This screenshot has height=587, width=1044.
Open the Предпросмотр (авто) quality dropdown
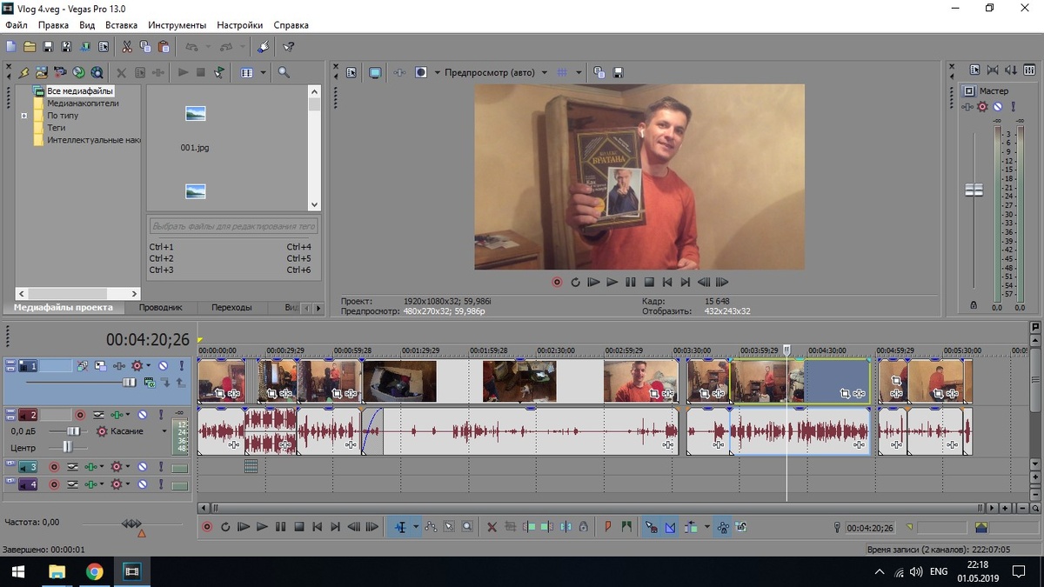(x=544, y=72)
